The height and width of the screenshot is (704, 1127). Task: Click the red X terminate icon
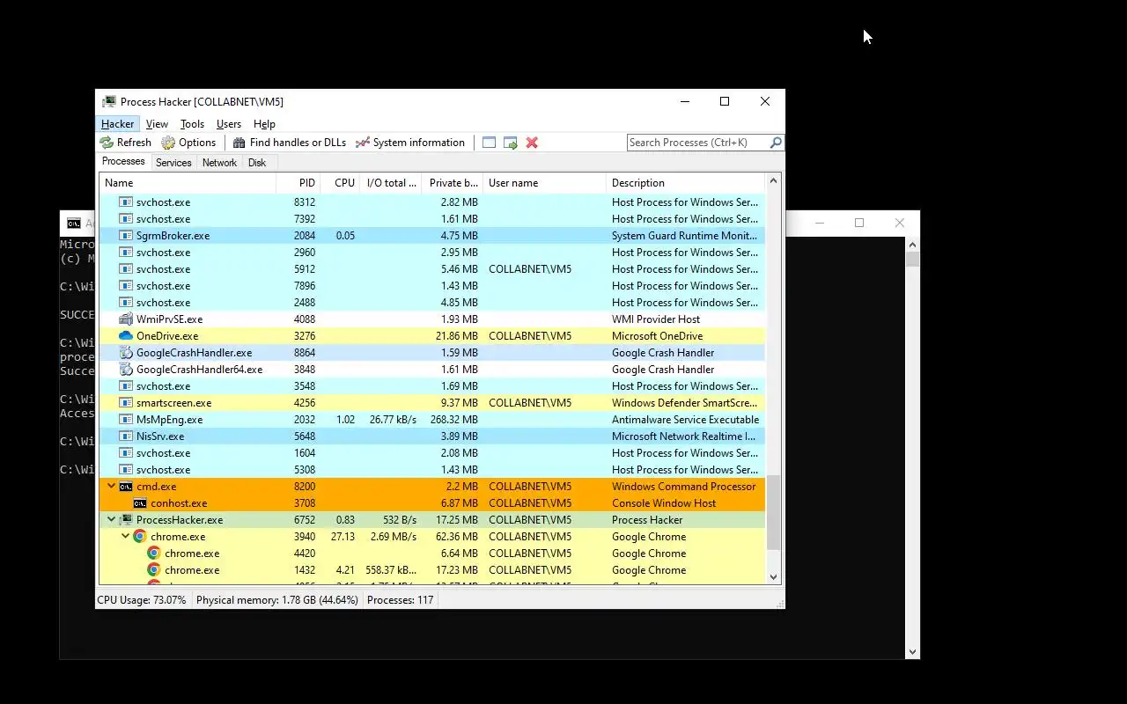(532, 143)
